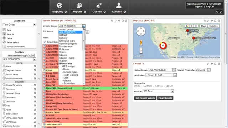The image size is (228, 128).
Task: Click the Save icon in Dashboard panel
Action: [x=4, y=30]
